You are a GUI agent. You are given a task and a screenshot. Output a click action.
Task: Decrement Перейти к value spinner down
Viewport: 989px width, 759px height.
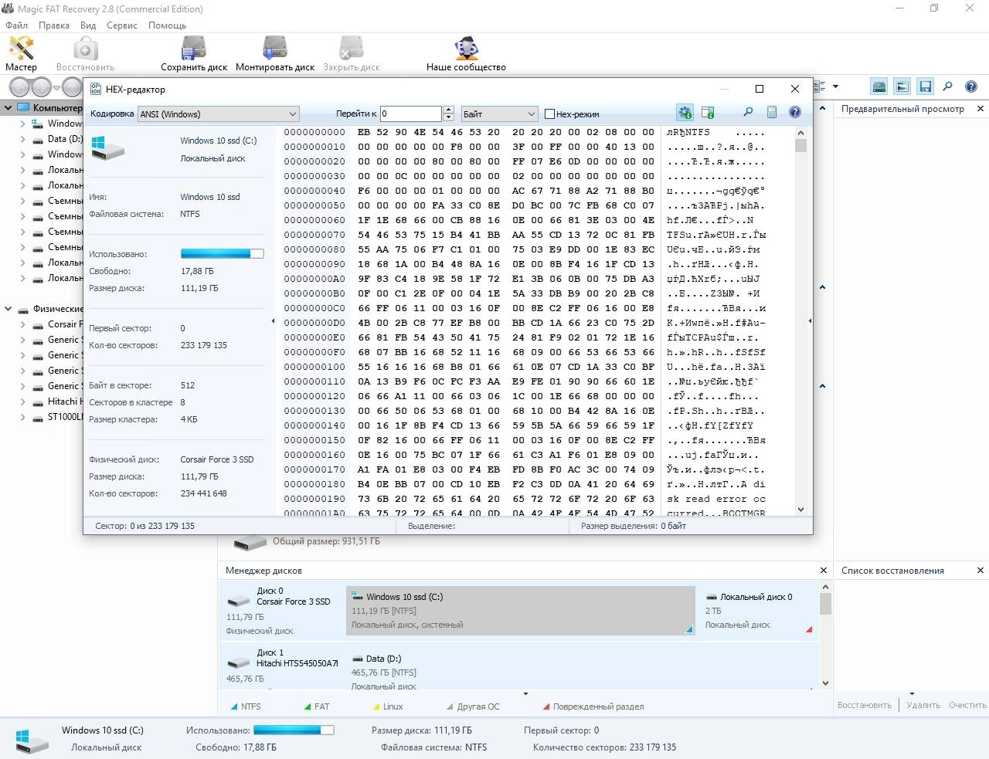(x=448, y=118)
